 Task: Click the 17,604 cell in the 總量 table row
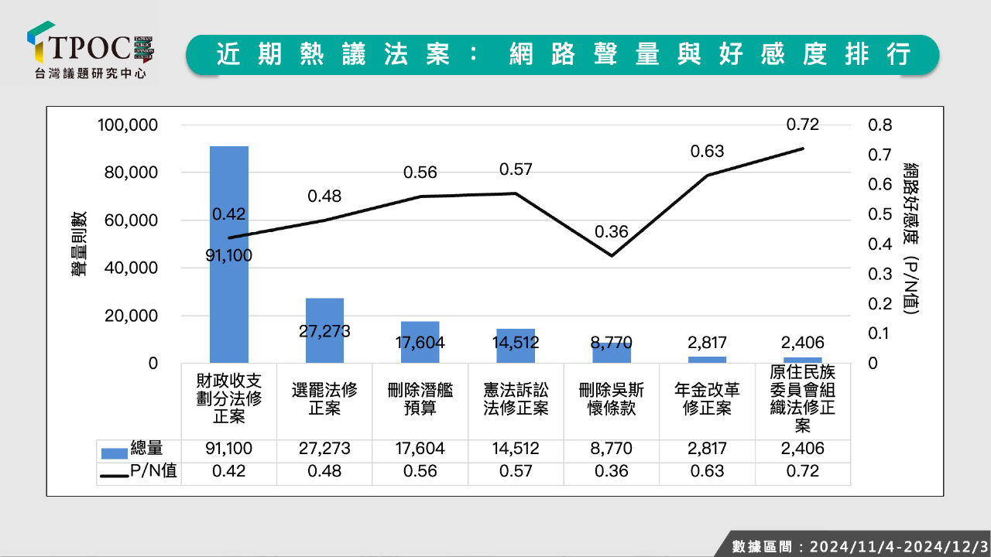(x=420, y=449)
